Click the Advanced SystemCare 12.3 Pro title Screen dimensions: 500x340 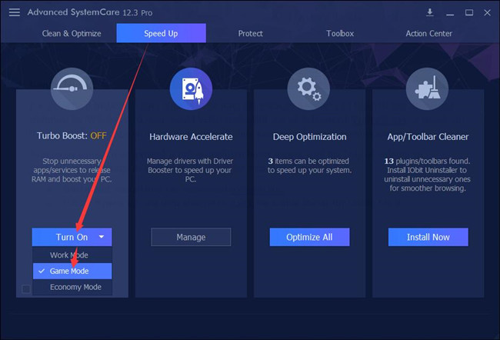tap(89, 12)
